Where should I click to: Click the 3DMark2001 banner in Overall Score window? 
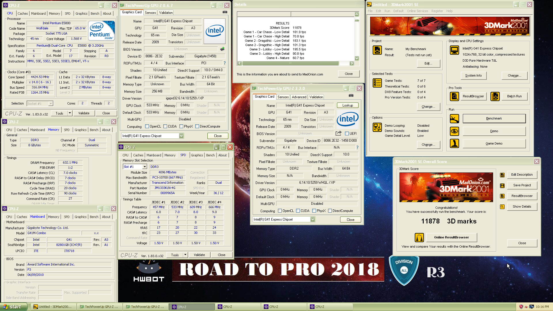pyautogui.click(x=446, y=187)
